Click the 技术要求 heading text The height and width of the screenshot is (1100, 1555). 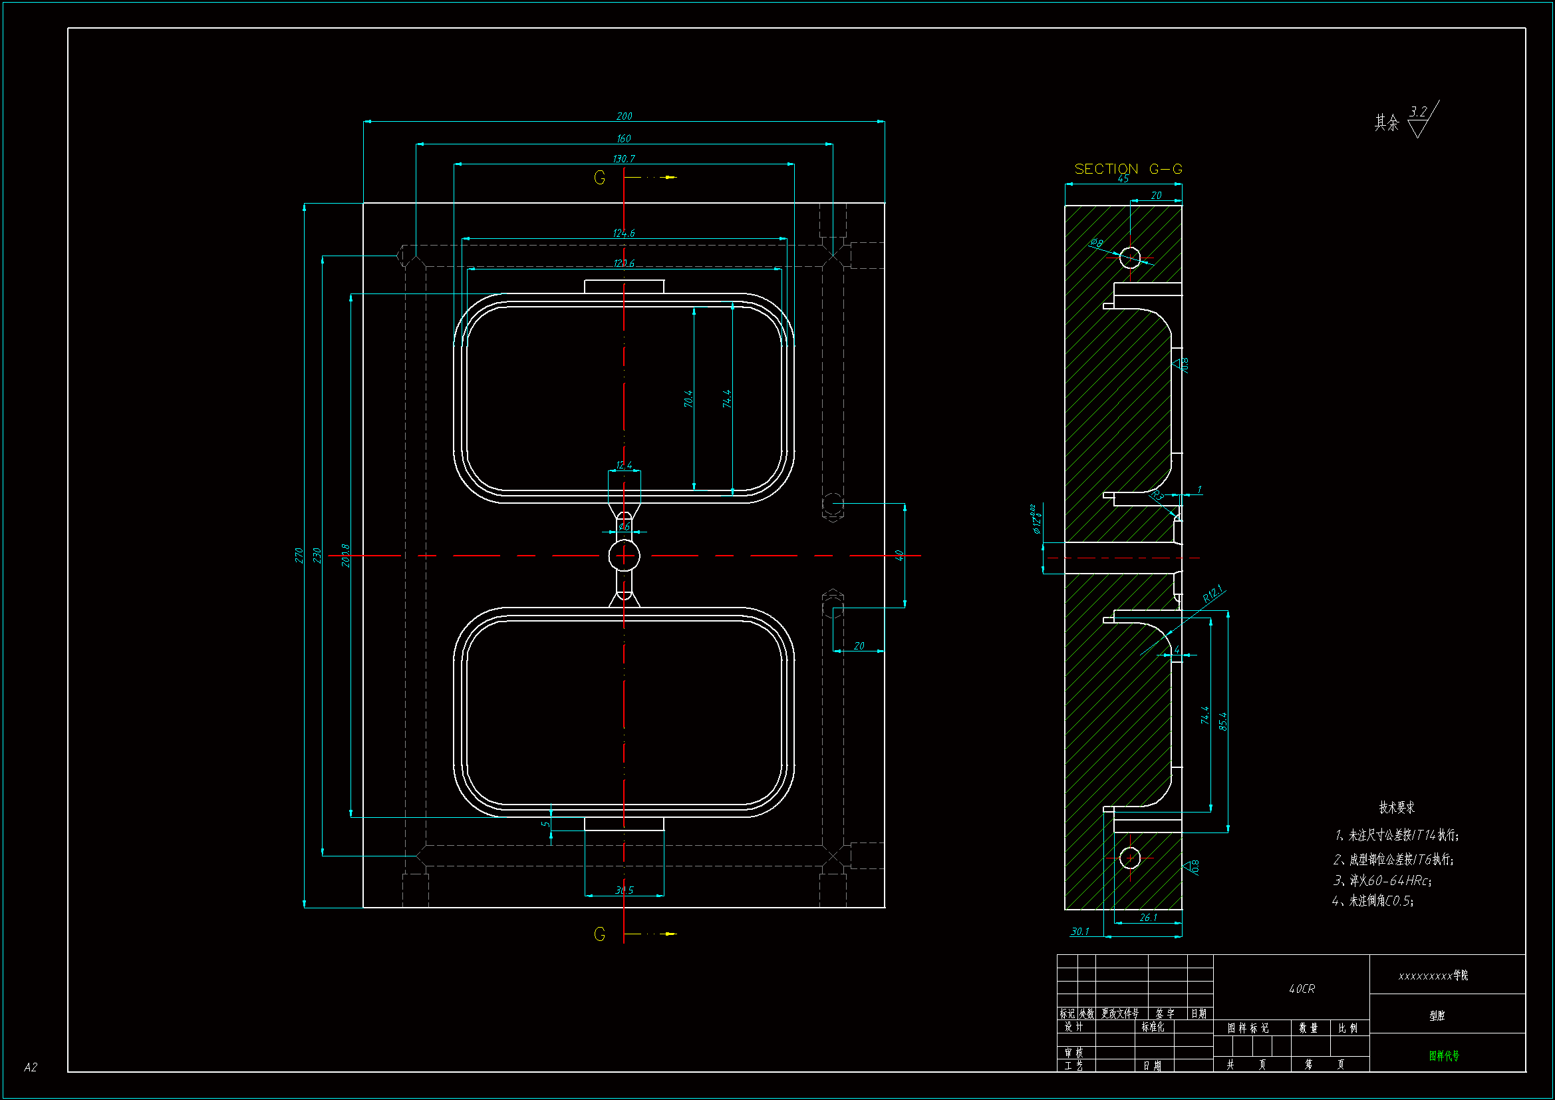tap(1397, 807)
